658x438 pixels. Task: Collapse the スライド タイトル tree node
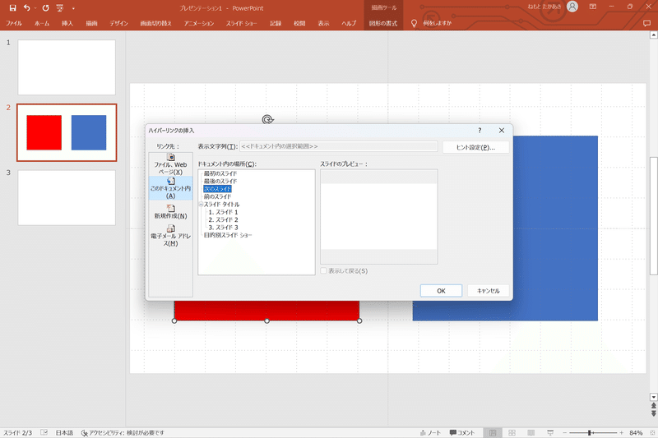201,204
